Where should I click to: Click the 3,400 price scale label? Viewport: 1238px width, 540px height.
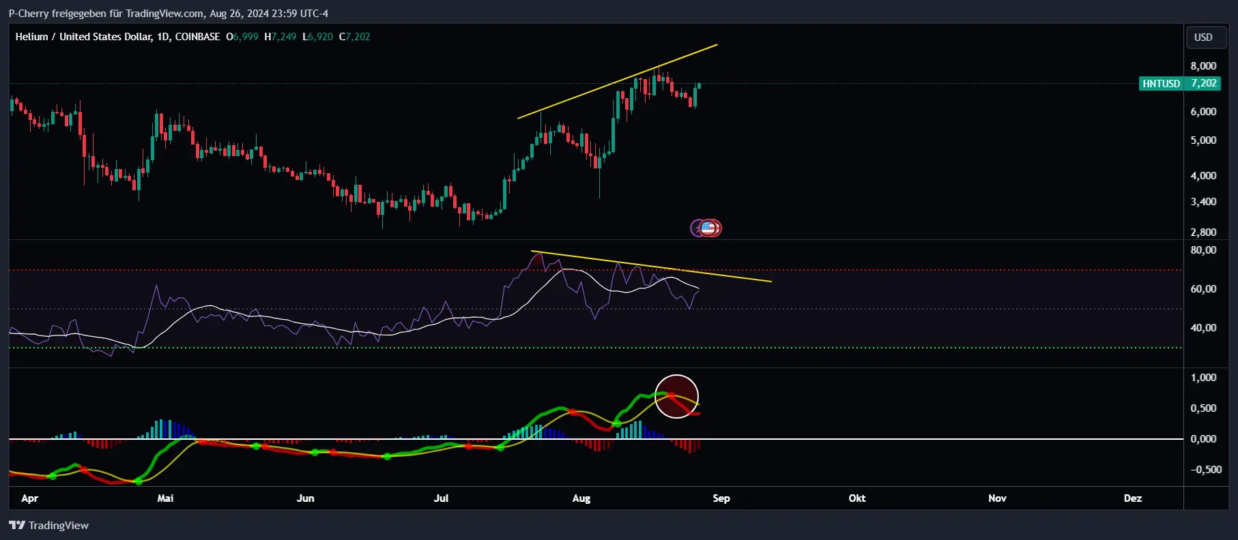1203,202
